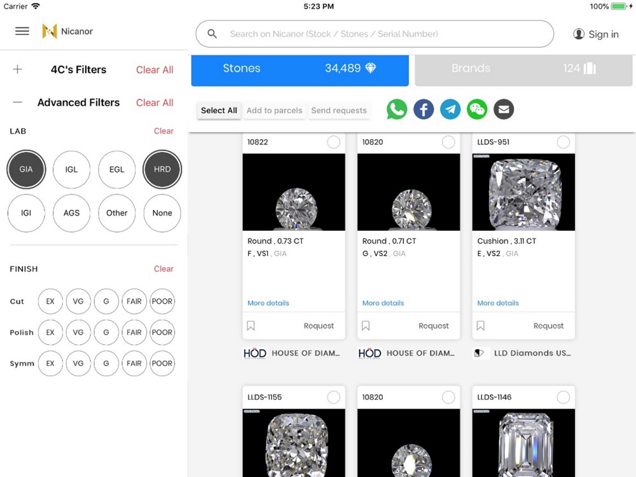
Task: Click Send requests button
Action: click(339, 110)
